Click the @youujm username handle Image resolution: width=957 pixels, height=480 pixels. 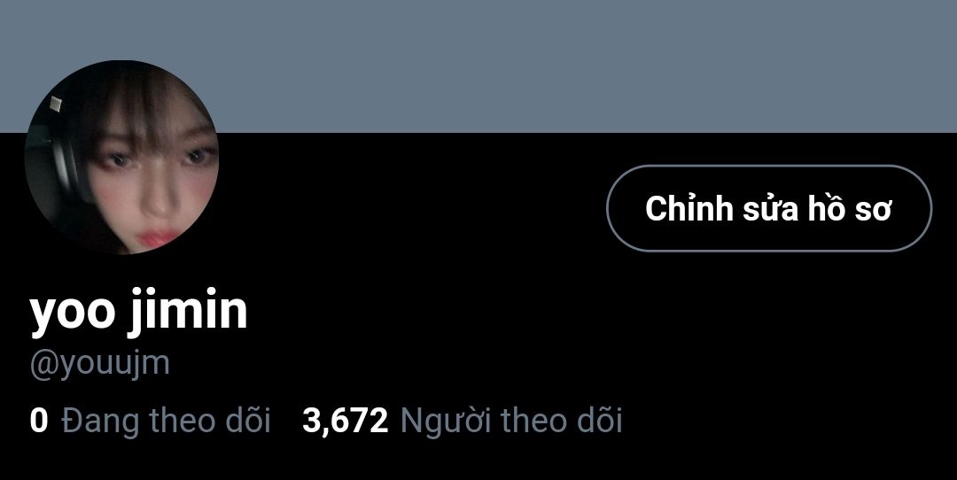coord(99,363)
